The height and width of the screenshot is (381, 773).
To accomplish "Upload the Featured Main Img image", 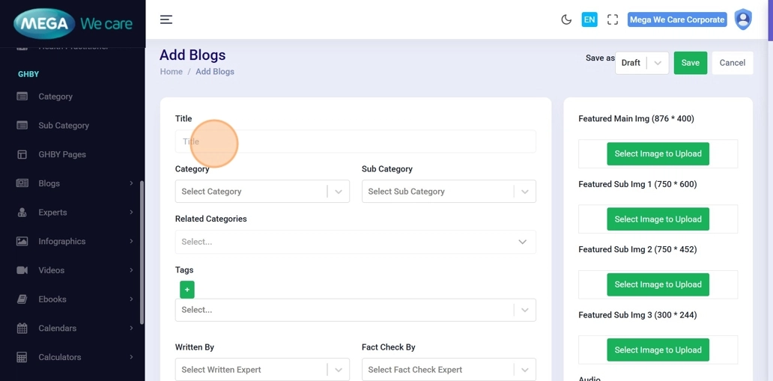I will pos(658,154).
